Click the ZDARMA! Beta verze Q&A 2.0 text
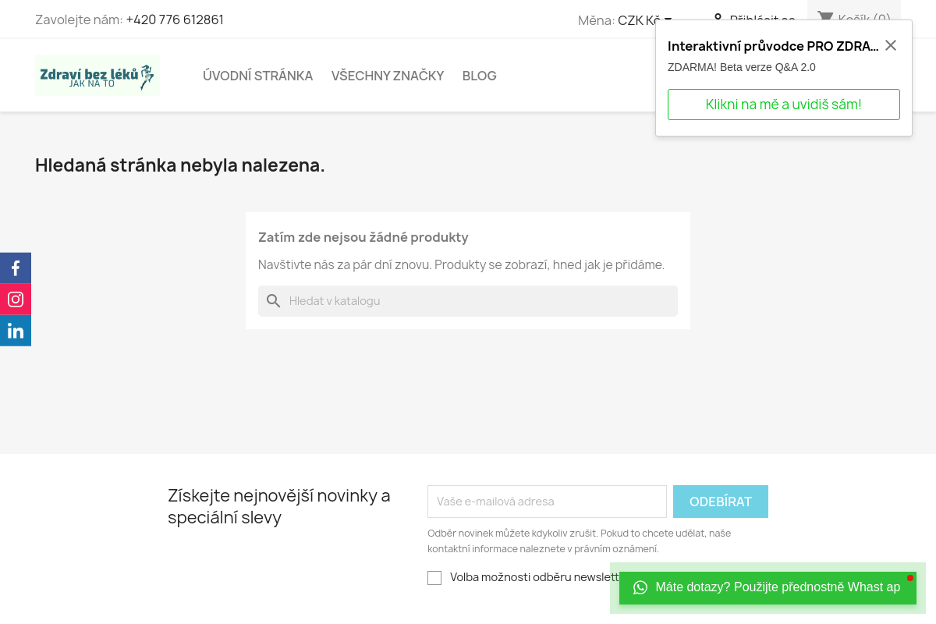 pos(742,67)
